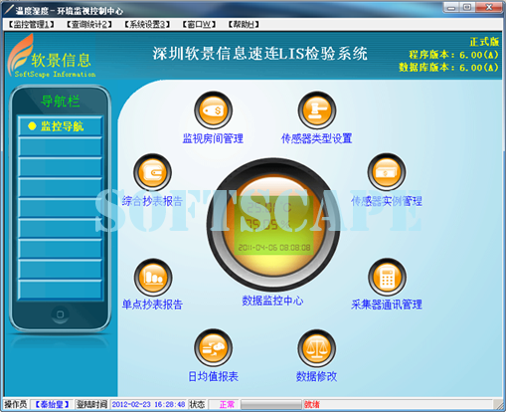Click login time 2012-02-23 16:28:48

tap(148, 404)
